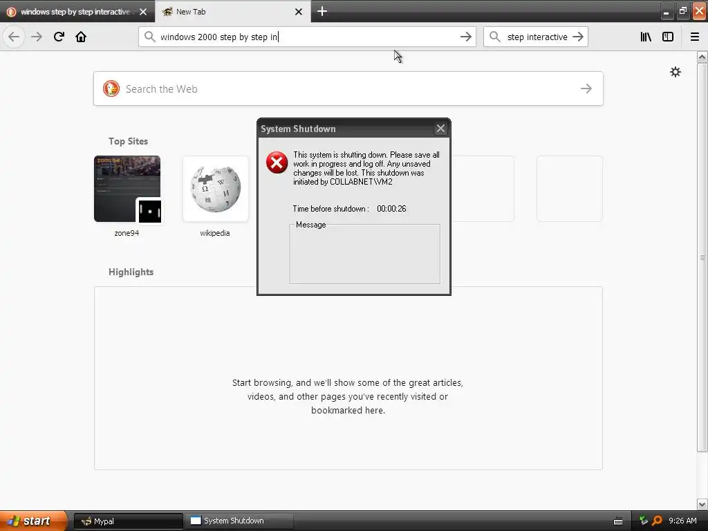Click the empty fifth top site tile
This screenshot has height=531, width=708.
(x=483, y=189)
